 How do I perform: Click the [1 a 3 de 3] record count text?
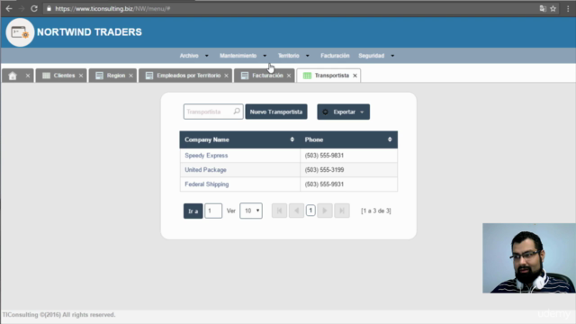[x=376, y=211]
